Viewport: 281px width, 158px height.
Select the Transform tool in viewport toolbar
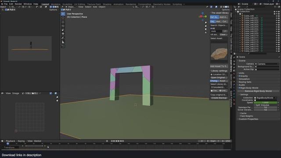click(x=63, y=34)
